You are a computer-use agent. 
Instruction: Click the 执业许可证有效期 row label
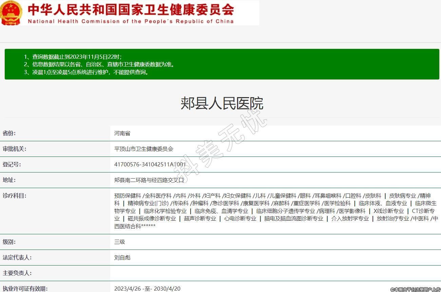pyautogui.click(x=25, y=289)
